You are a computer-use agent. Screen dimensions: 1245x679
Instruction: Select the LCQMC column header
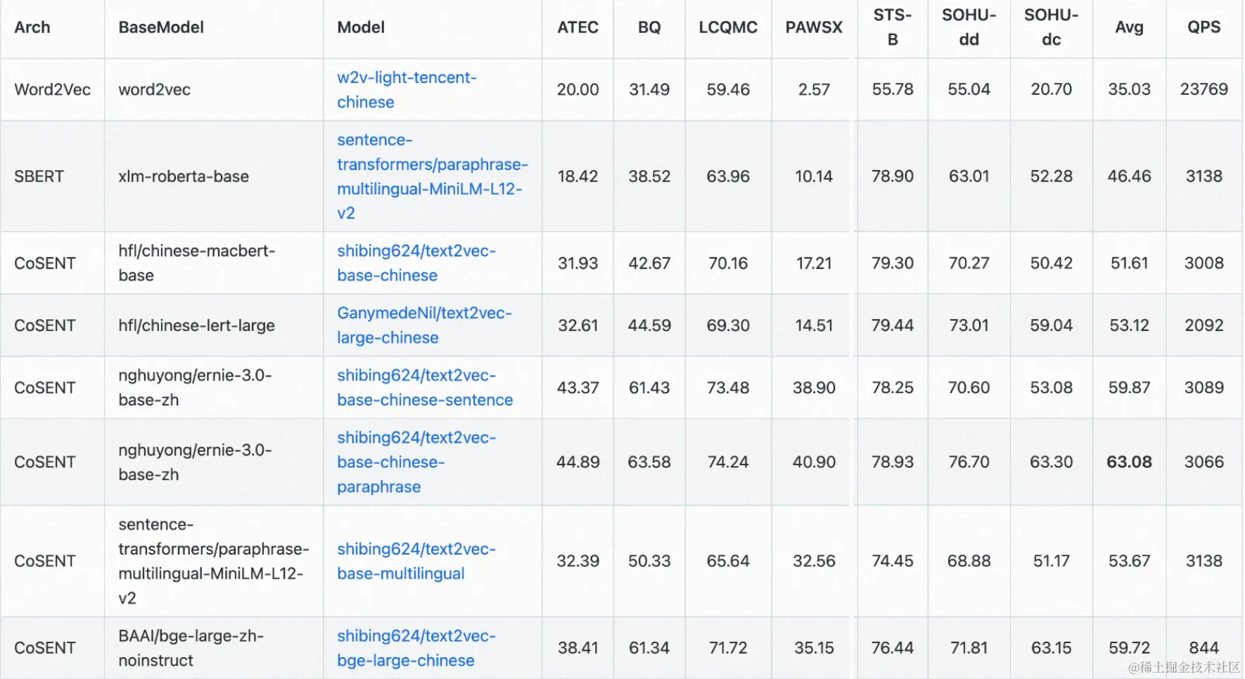pyautogui.click(x=728, y=27)
